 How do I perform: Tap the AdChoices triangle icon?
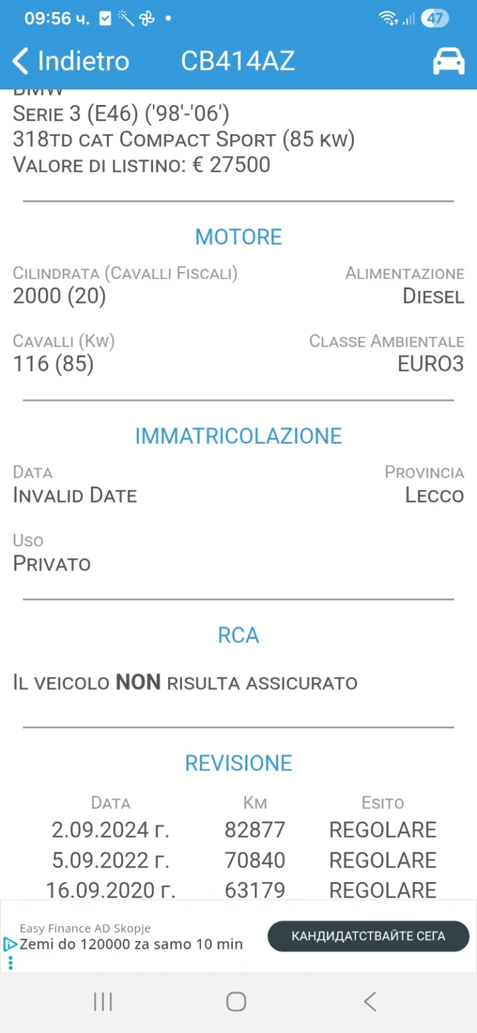pyautogui.click(x=10, y=944)
